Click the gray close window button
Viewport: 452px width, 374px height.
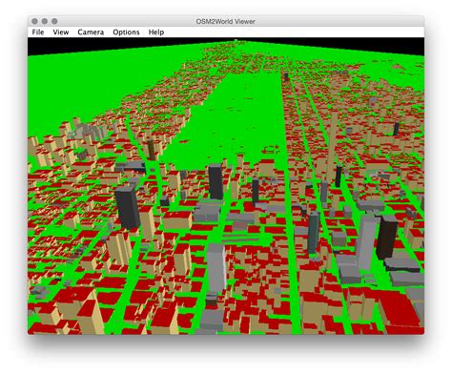click(x=34, y=21)
